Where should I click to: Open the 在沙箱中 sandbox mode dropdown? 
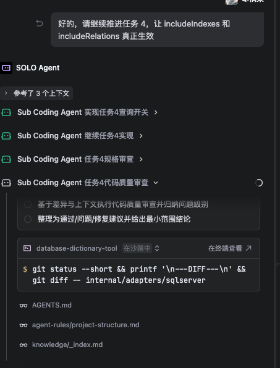141,248
